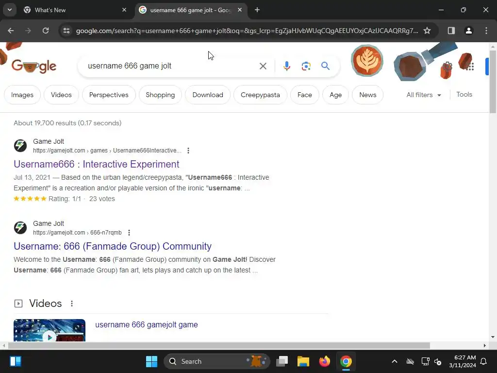Open Chrome three-dot menu
The height and width of the screenshot is (373, 497).
click(486, 31)
